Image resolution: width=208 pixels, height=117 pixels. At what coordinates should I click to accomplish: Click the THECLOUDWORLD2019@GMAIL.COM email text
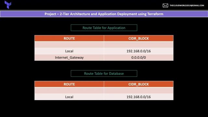click(187, 6)
